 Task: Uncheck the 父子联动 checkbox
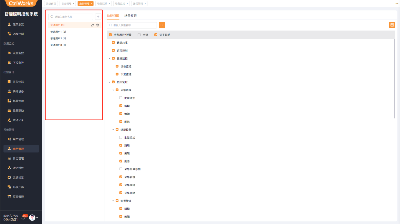(x=156, y=35)
